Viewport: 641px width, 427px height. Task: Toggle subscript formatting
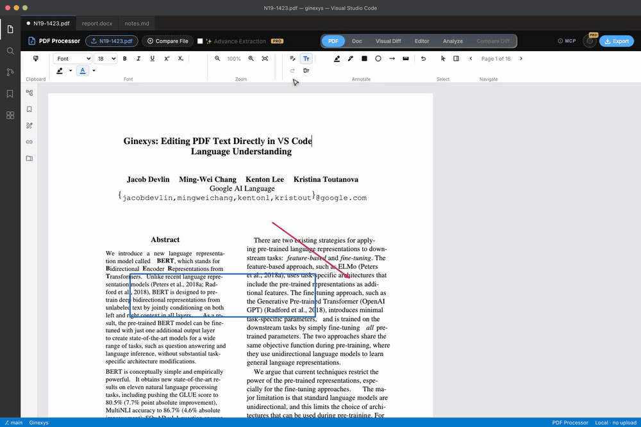[180, 58]
